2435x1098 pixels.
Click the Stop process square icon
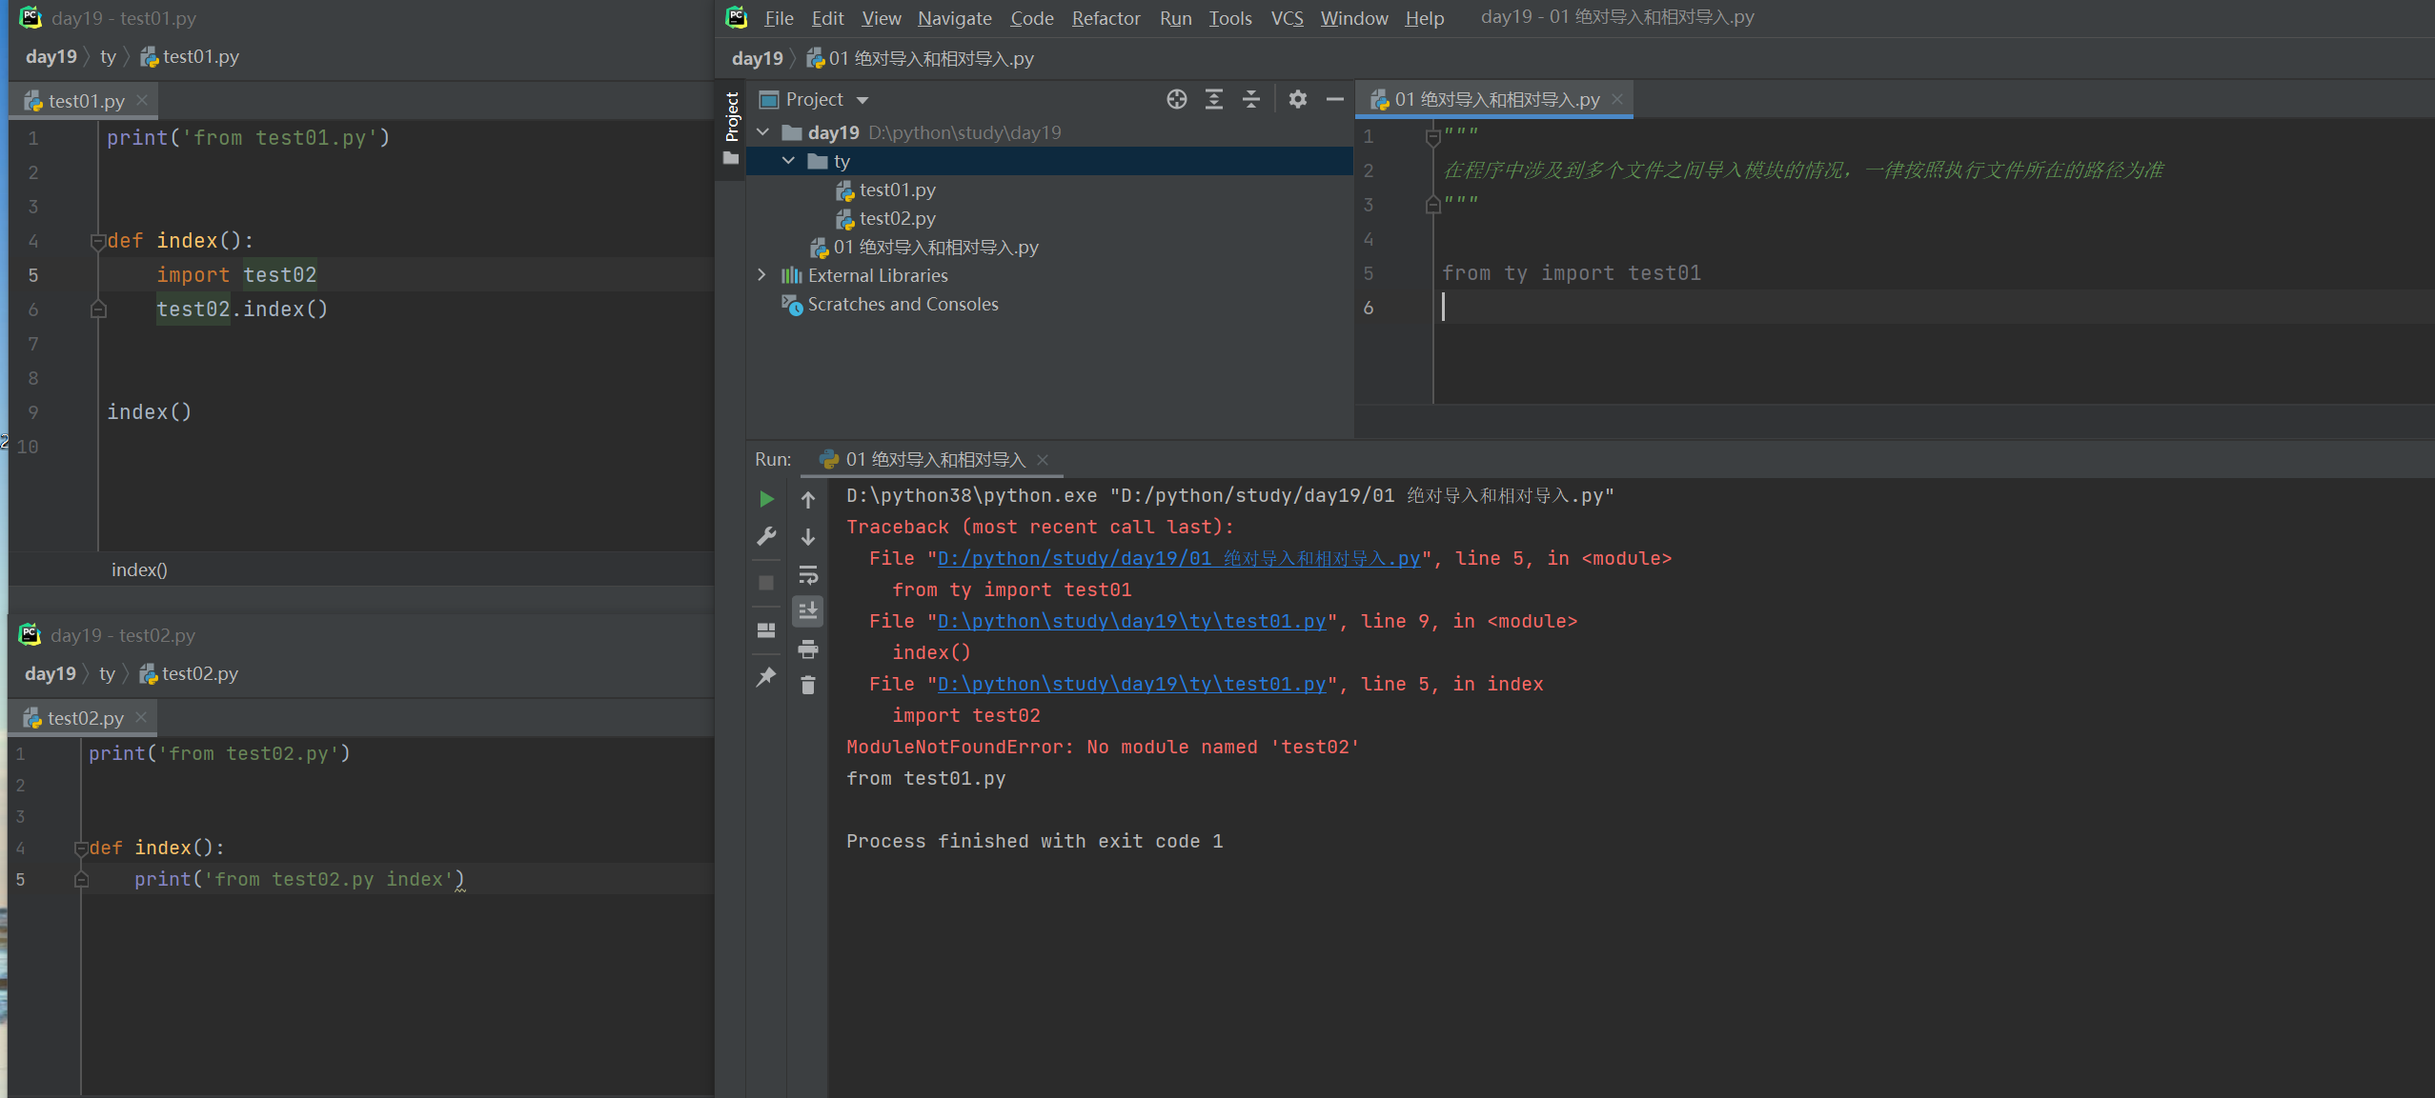[x=766, y=583]
